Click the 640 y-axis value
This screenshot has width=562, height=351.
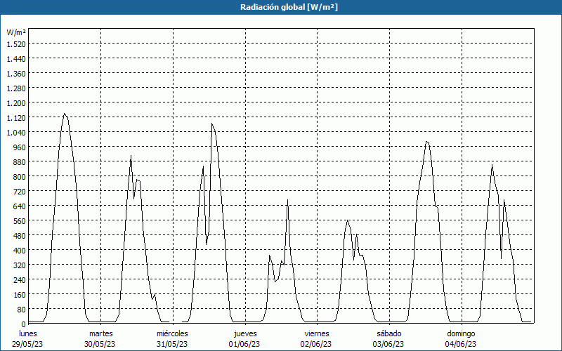20,206
